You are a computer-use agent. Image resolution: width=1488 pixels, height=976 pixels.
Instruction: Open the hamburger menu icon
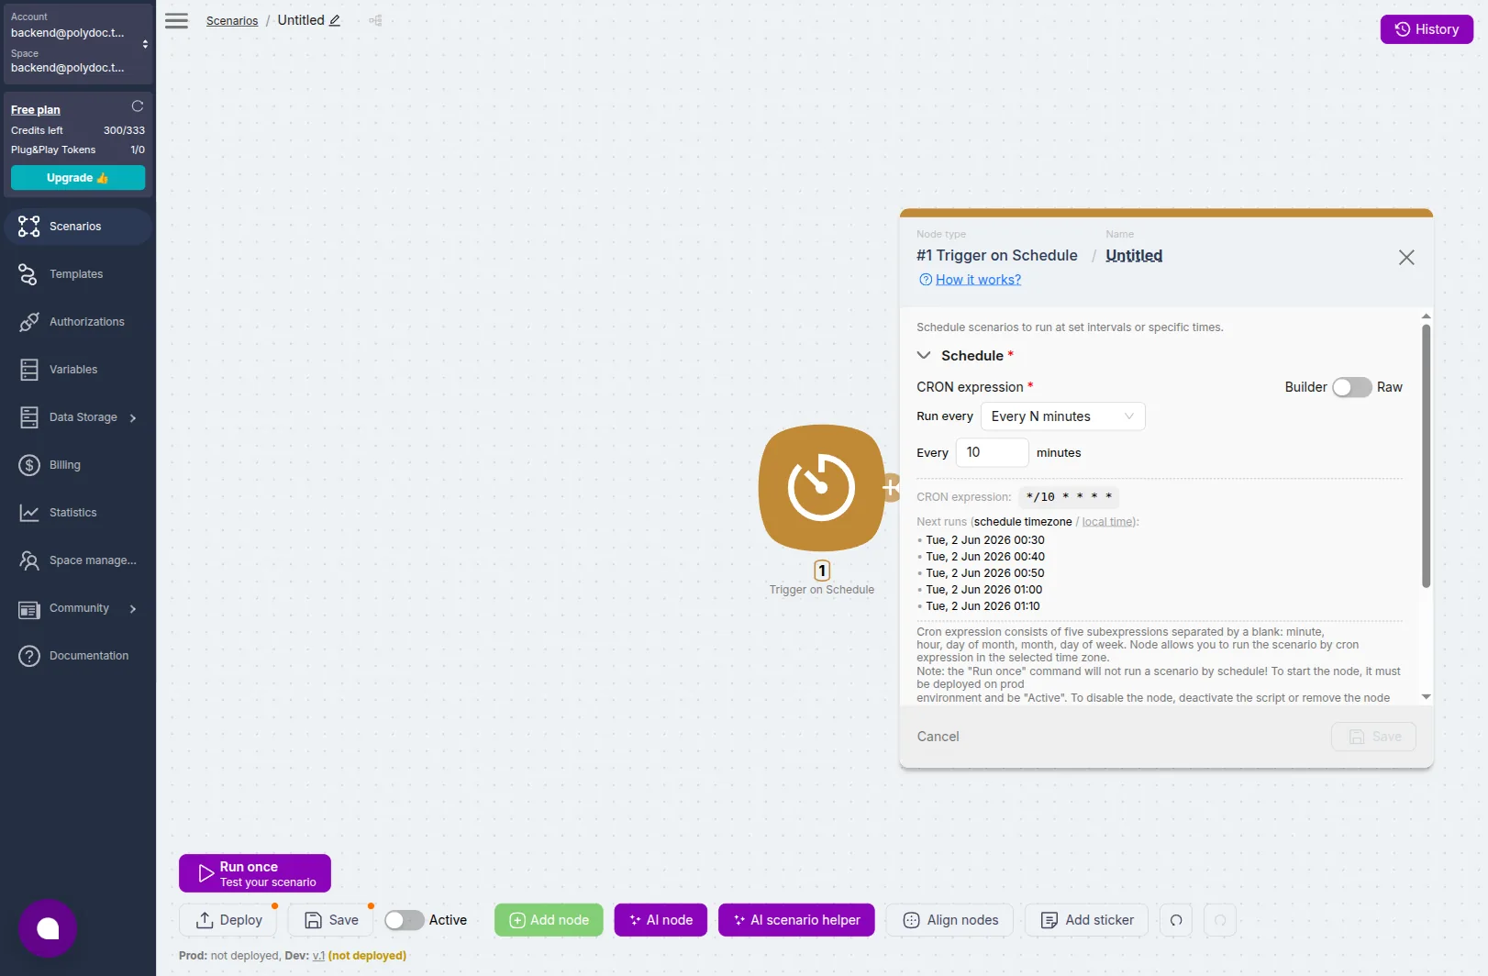click(176, 21)
